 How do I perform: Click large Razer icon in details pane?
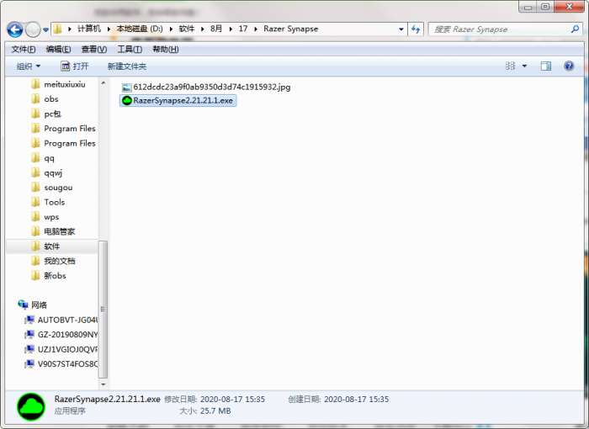coord(31,407)
